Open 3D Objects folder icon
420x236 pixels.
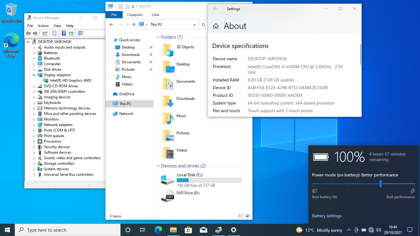pyautogui.click(x=168, y=50)
